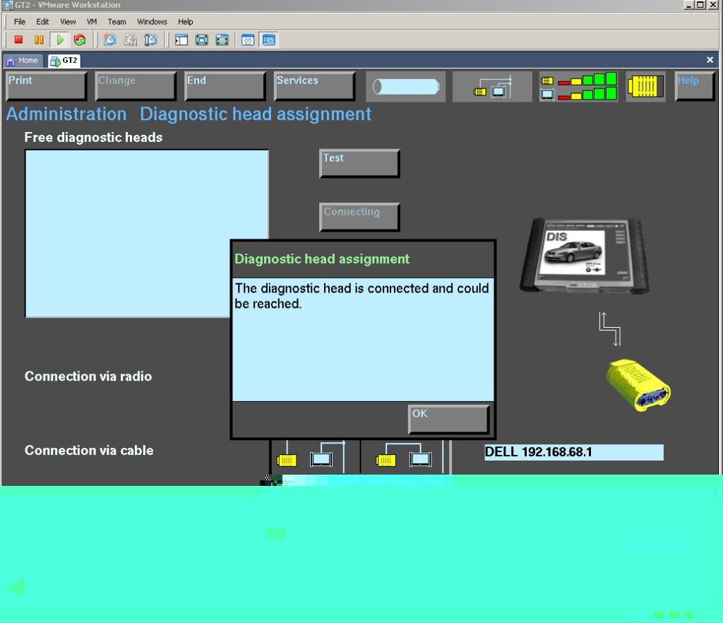Viewport: 723px width, 623px height.
Task: Click the Services button
Action: (x=314, y=86)
